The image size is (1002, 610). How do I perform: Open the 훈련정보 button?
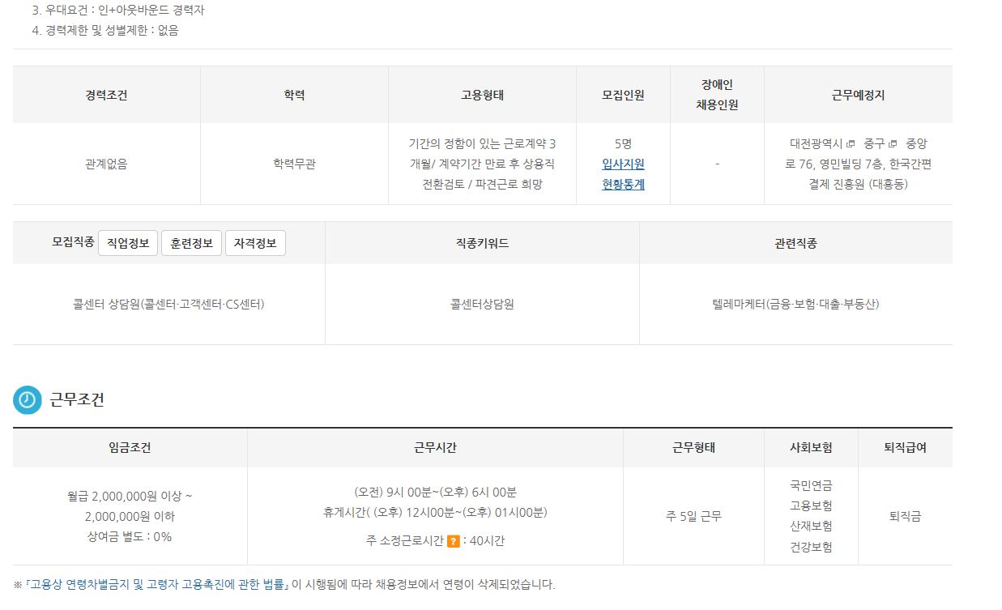pyautogui.click(x=191, y=243)
